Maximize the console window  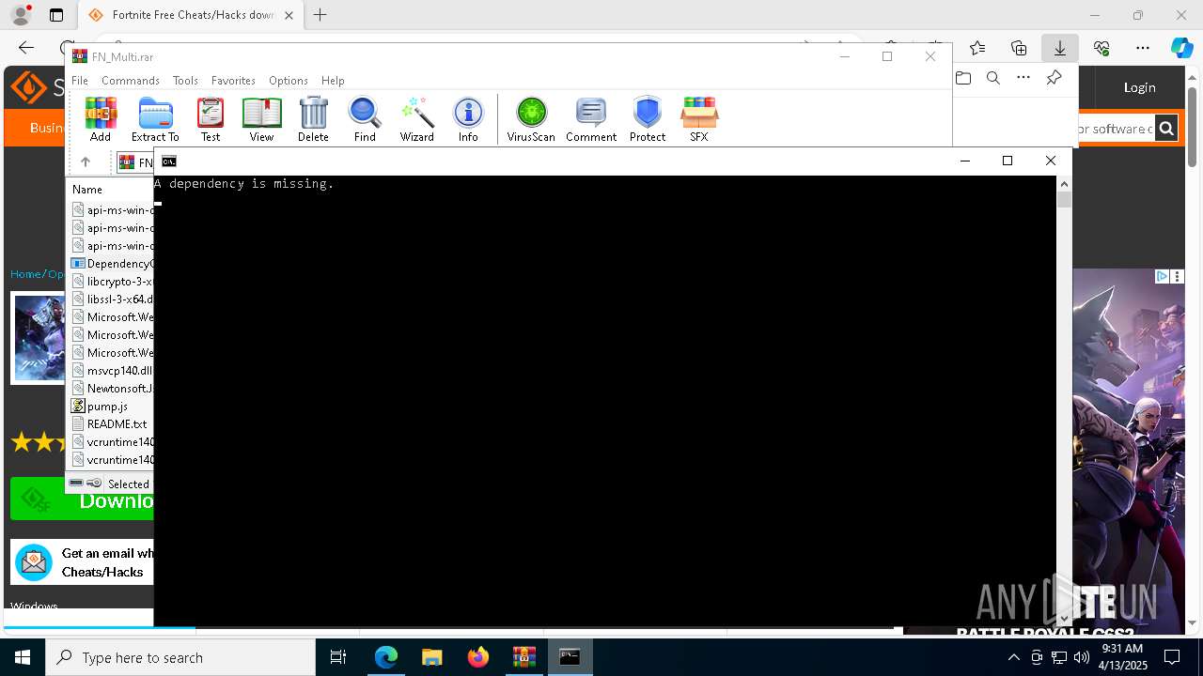point(1008,161)
